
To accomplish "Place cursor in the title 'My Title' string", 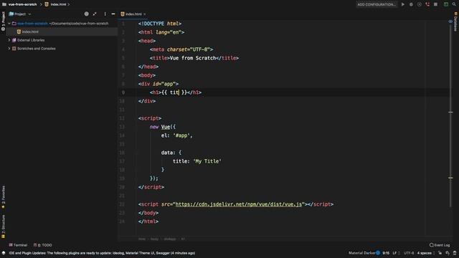I will pos(207,161).
